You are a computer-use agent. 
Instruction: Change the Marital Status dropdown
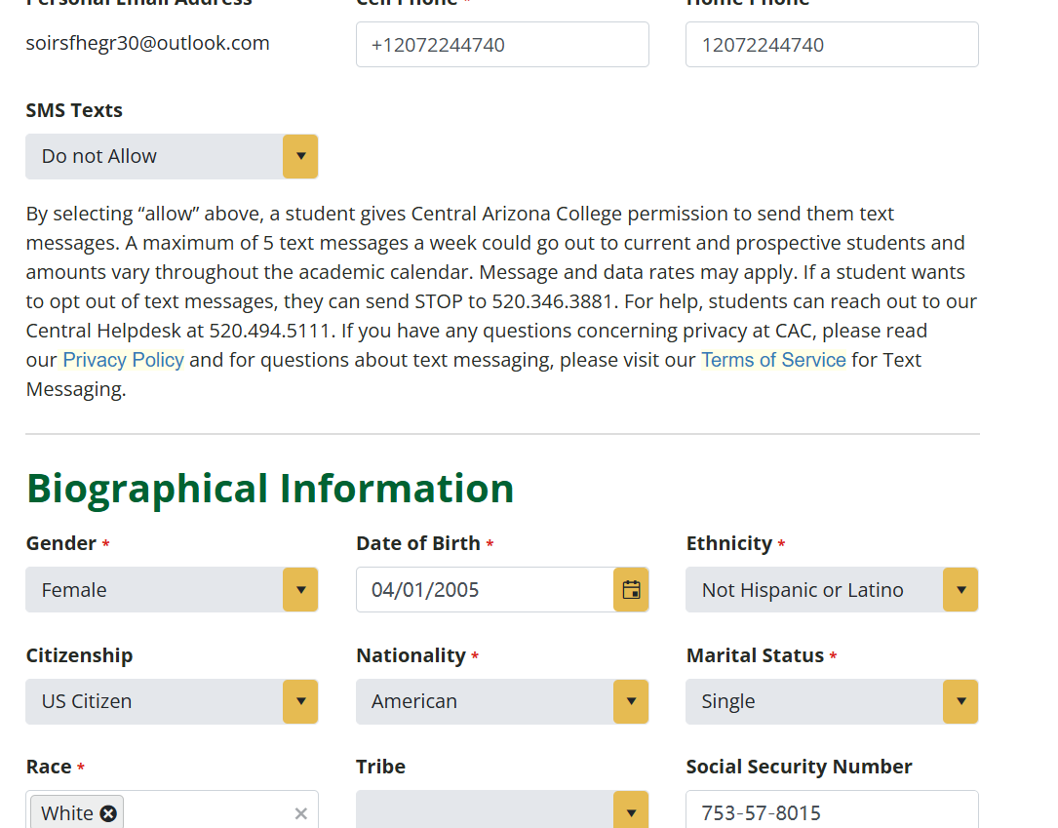tap(832, 701)
